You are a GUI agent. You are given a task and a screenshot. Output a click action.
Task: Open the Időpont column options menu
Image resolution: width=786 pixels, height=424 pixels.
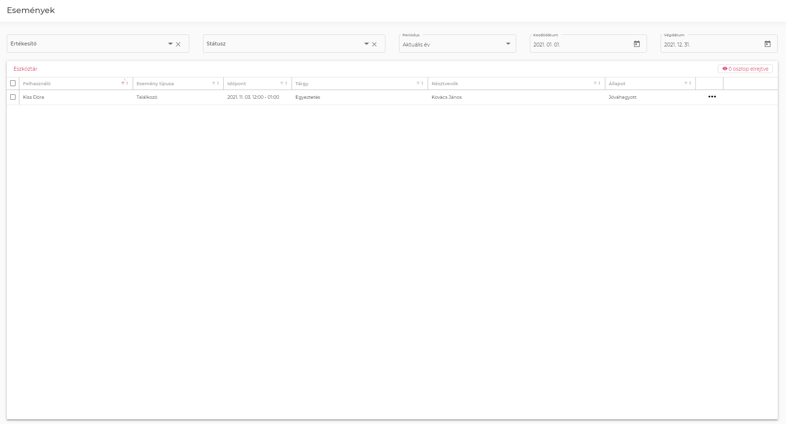(286, 83)
